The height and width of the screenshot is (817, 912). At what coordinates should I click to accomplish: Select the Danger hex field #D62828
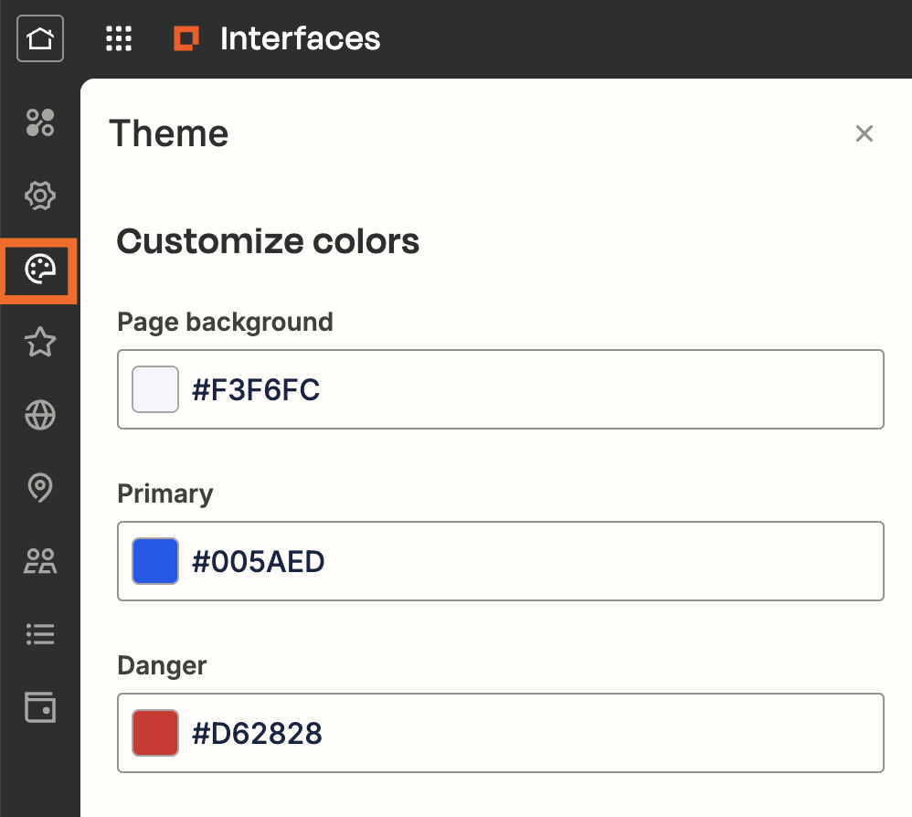(530, 733)
